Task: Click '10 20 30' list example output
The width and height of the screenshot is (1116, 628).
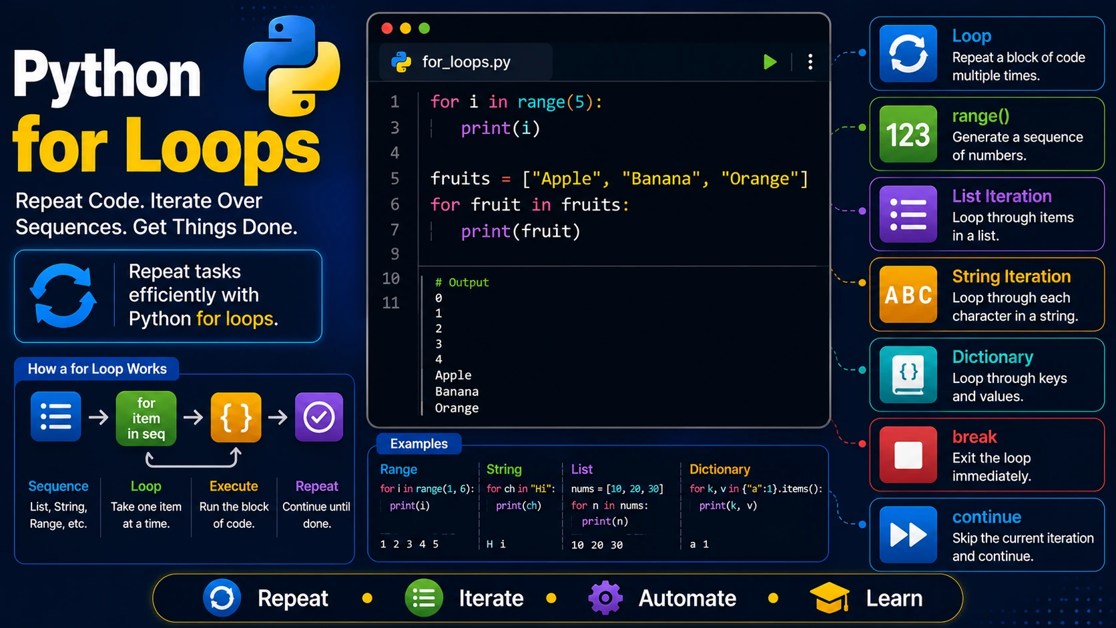Action: [597, 545]
